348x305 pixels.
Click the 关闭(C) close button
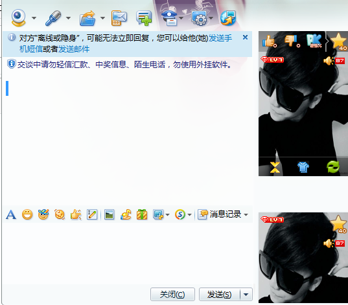[172, 295]
